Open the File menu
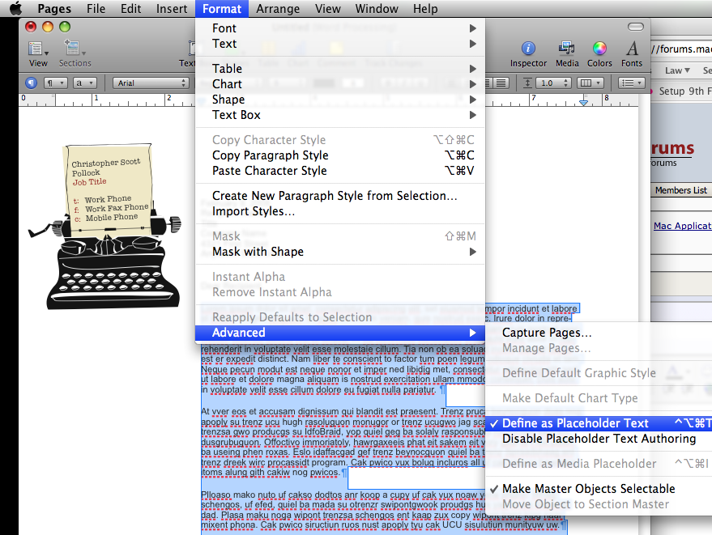This screenshot has width=712, height=535. click(x=96, y=9)
